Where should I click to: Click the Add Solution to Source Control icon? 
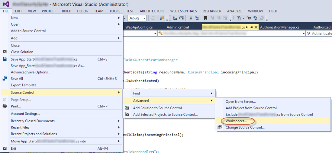click(127, 108)
